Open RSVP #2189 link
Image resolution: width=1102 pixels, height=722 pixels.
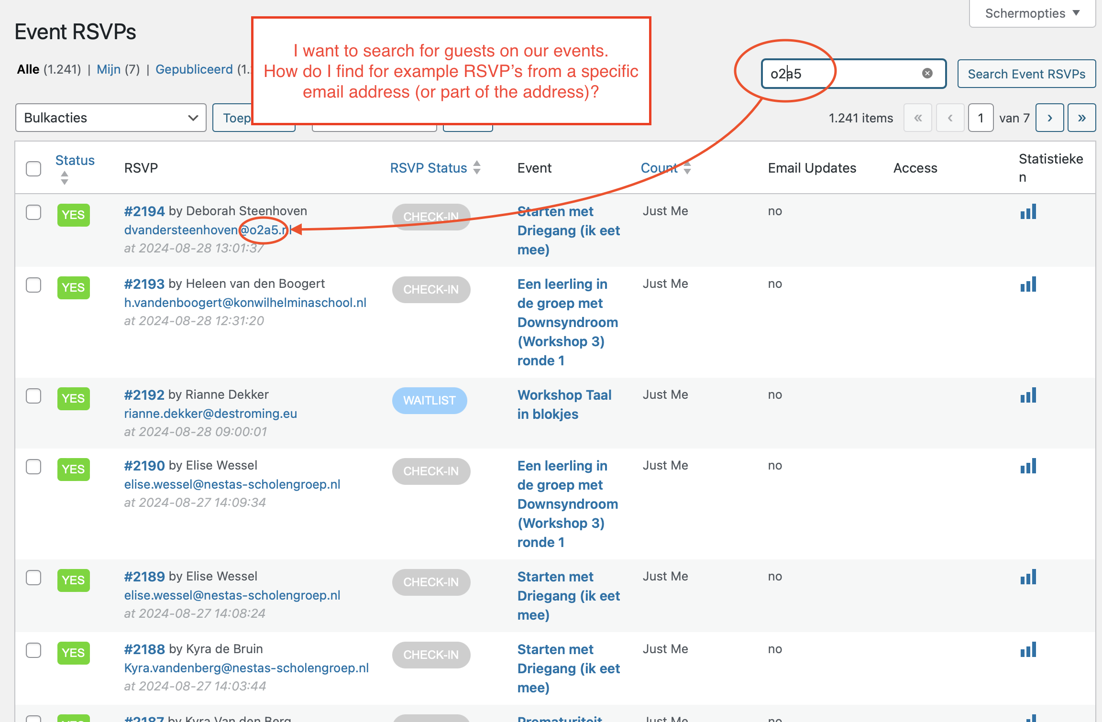pos(144,576)
